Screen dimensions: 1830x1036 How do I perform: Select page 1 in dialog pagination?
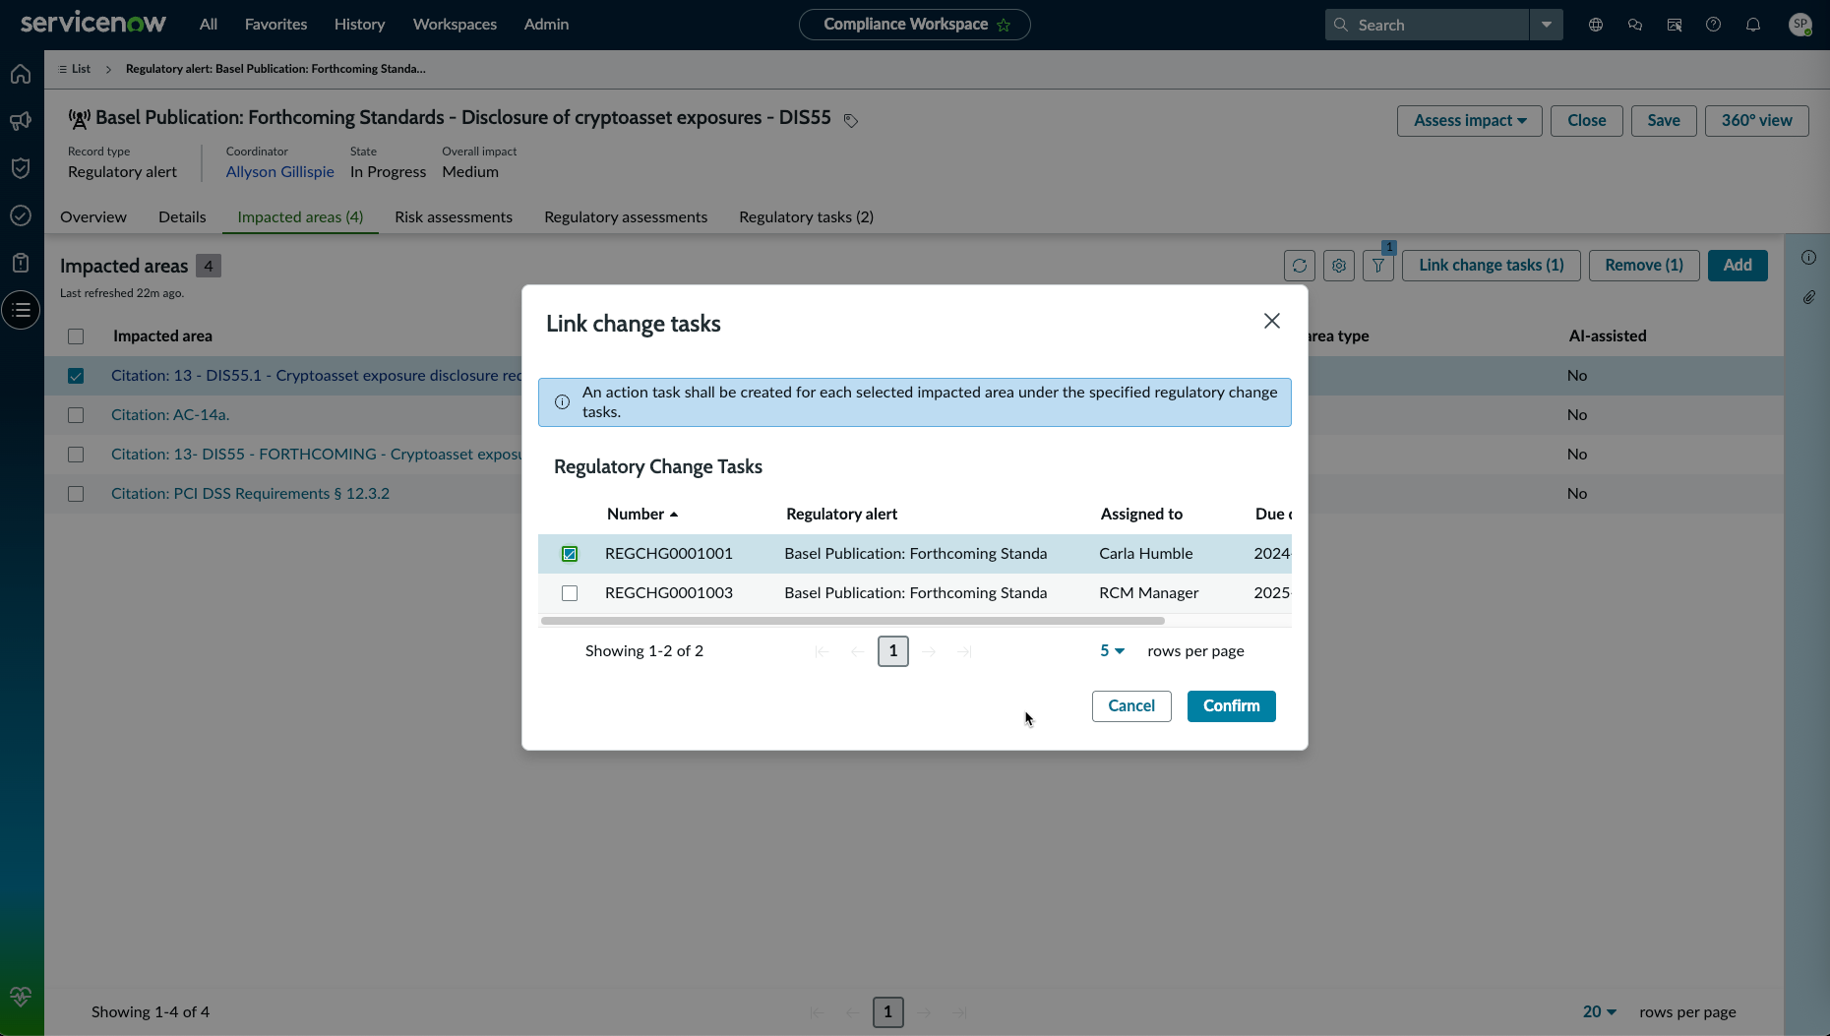pyautogui.click(x=893, y=651)
